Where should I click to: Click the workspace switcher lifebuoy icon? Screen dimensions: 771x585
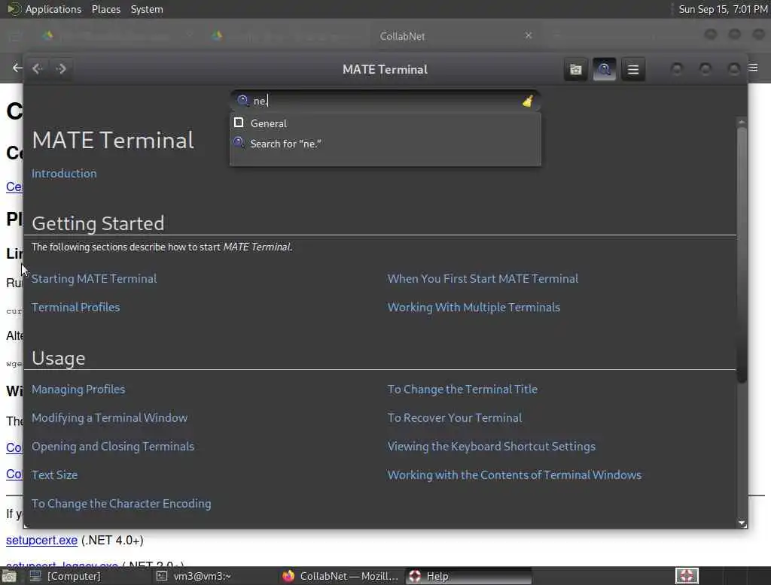coord(687,576)
